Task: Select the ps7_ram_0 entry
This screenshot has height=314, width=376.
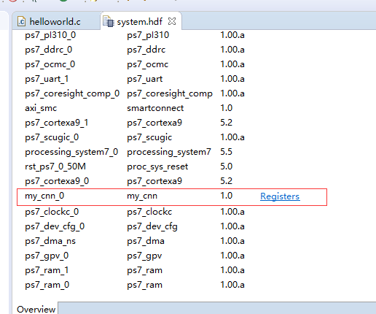Action: (47, 285)
